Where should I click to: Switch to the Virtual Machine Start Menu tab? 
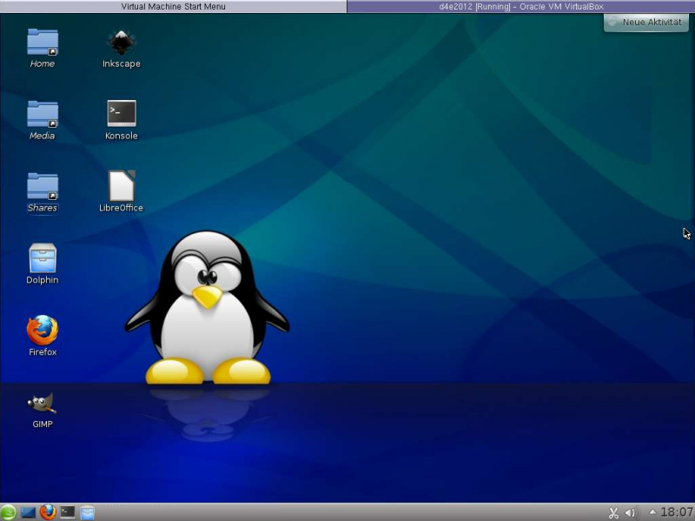(x=173, y=7)
